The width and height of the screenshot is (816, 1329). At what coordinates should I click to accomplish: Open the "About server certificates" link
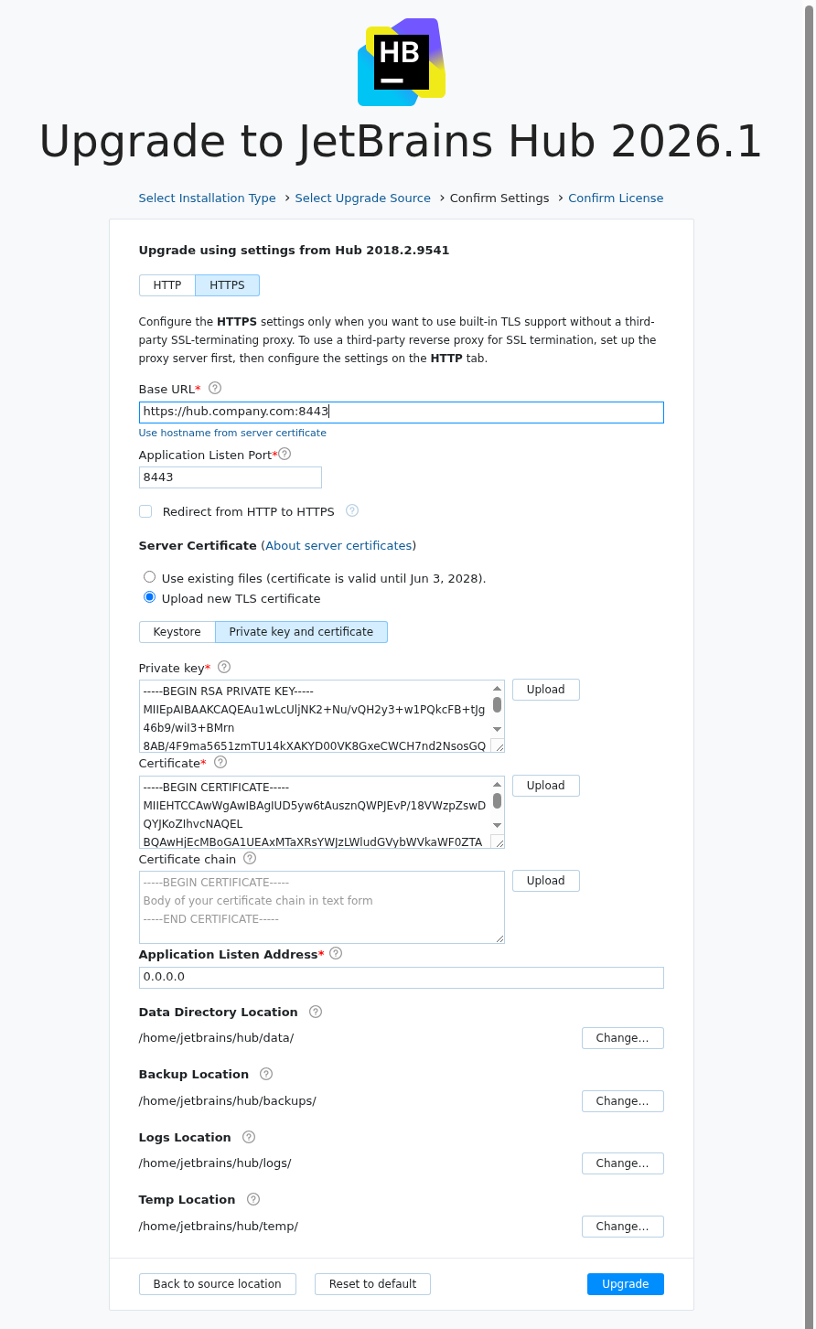click(x=338, y=545)
